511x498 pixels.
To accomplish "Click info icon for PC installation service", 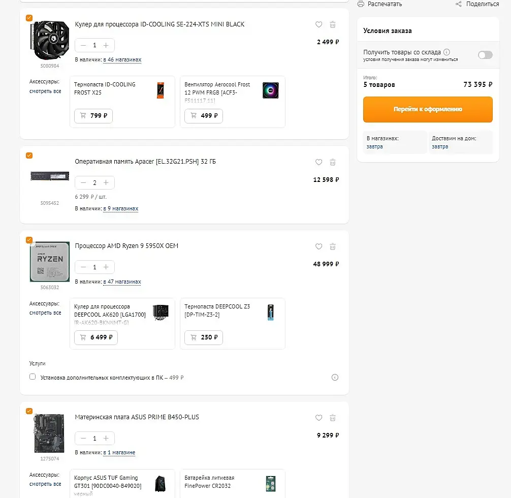I will [x=335, y=377].
